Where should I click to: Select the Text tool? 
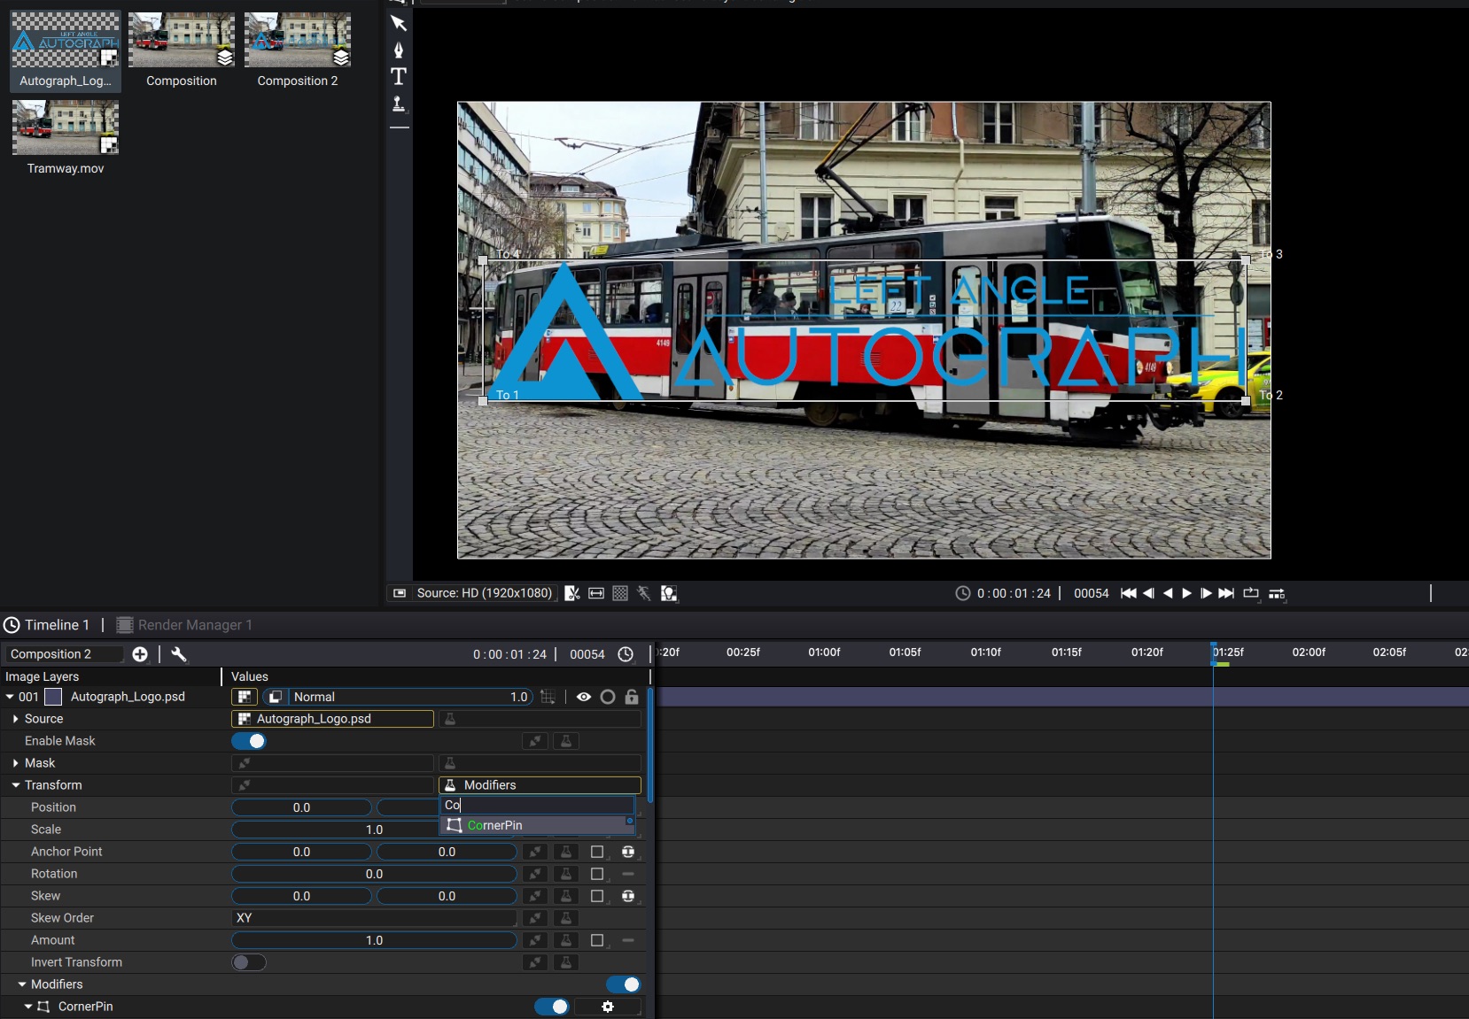tap(399, 76)
